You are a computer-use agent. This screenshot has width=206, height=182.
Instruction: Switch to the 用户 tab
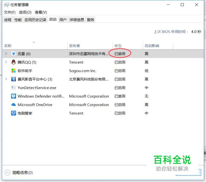(63, 20)
